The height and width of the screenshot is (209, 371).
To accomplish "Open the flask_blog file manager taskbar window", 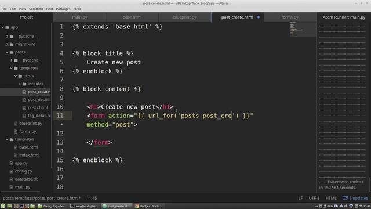I will click(52, 206).
